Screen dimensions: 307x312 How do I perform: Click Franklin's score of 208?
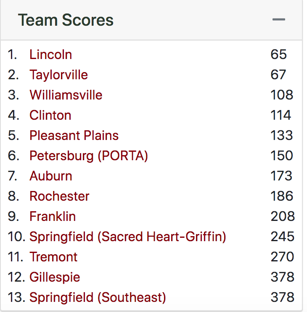pyautogui.click(x=283, y=216)
